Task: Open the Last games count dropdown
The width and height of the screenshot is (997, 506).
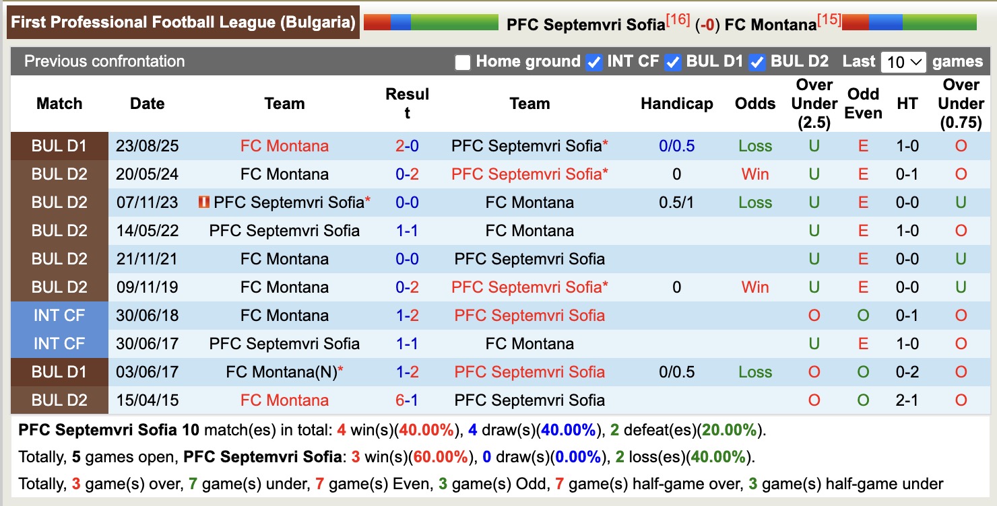Action: click(x=903, y=63)
